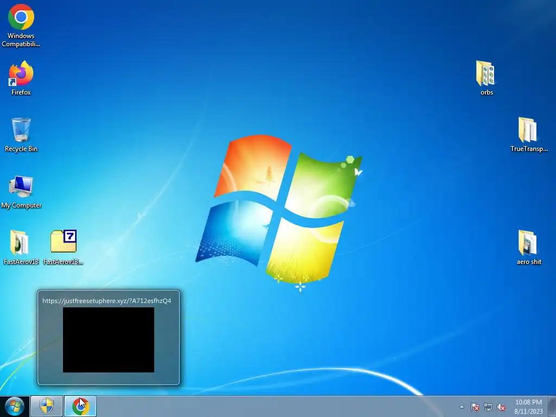Click the shield icon in taskbar
This screenshot has height=417, width=556.
coord(47,406)
